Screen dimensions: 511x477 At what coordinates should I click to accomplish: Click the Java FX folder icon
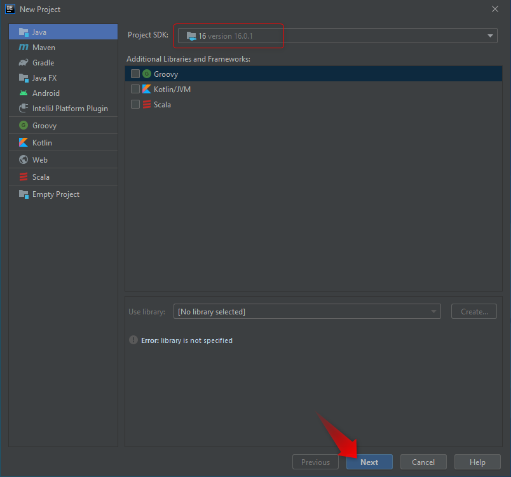click(24, 78)
